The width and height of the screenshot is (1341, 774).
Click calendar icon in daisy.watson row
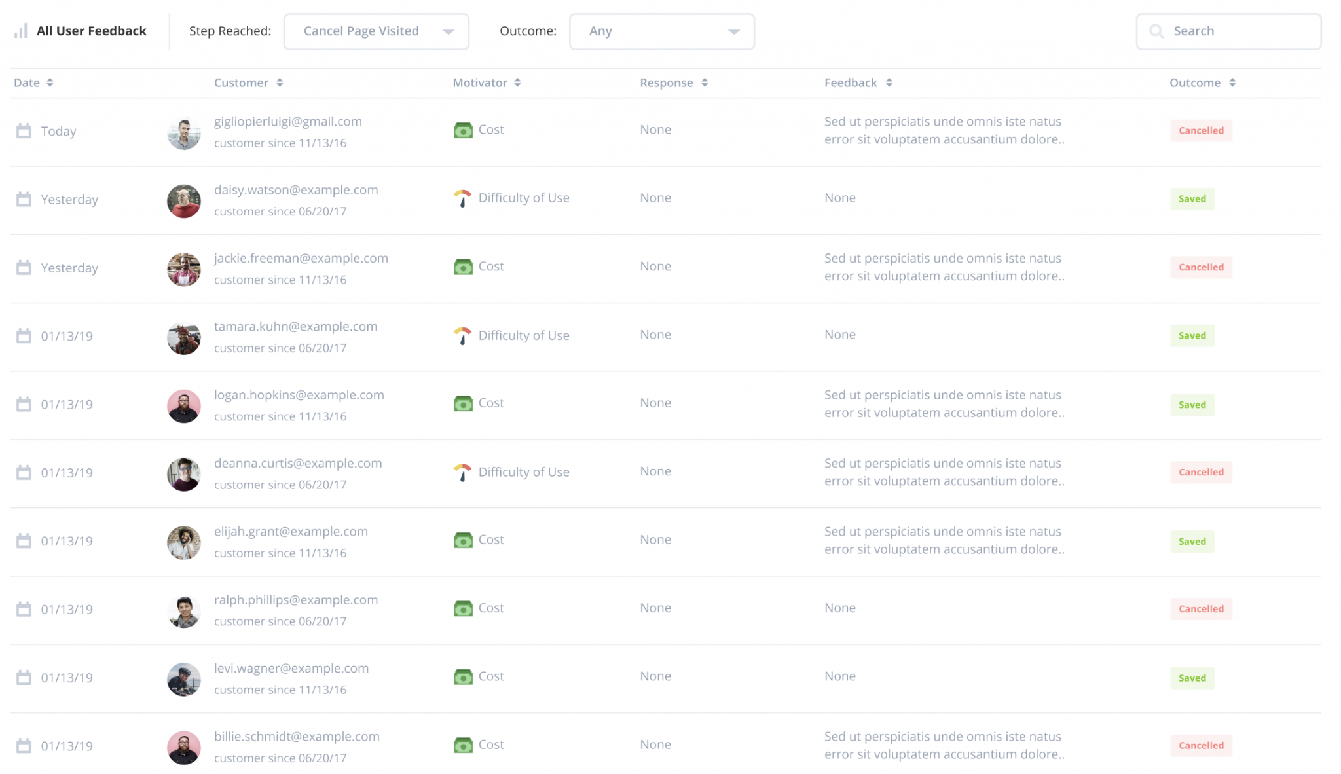pos(24,199)
